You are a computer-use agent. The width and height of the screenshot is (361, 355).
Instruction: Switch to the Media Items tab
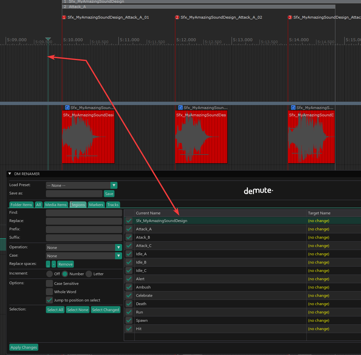[x=56, y=204]
